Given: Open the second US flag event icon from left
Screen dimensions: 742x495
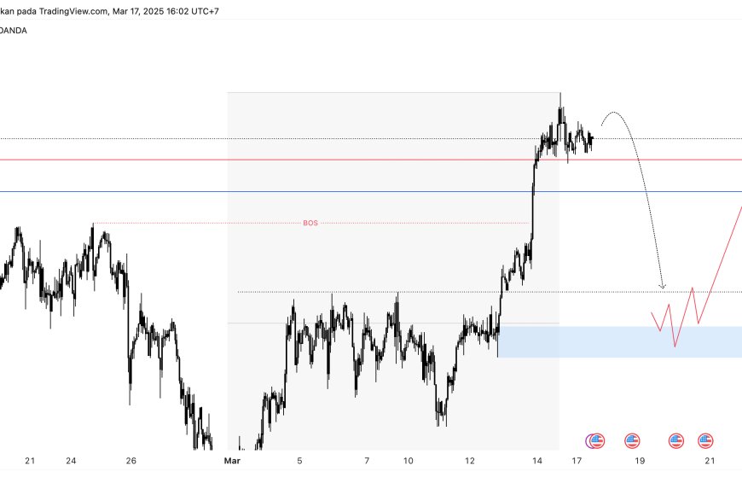Looking at the screenshot, I should [x=632, y=441].
